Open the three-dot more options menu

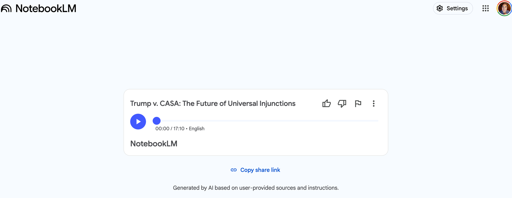point(374,104)
